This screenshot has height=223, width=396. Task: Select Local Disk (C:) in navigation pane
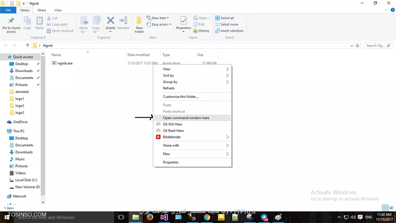coord(26,180)
